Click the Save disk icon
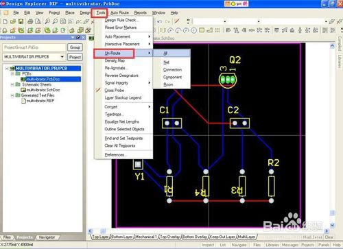The width and height of the screenshot is (343, 249). pos(21,22)
